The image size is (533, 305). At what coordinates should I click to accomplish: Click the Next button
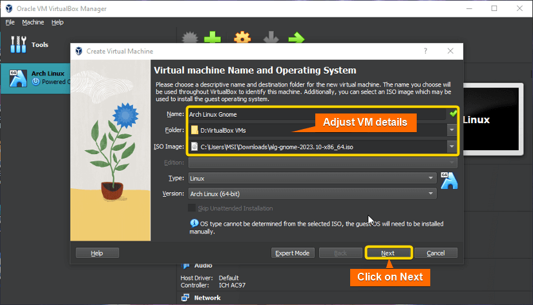[388, 253]
